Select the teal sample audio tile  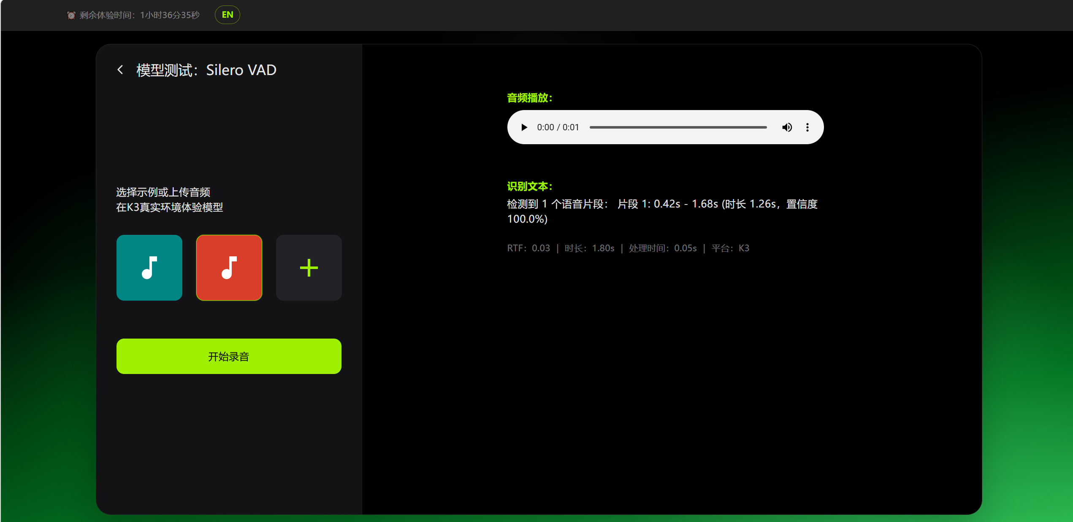tap(149, 268)
